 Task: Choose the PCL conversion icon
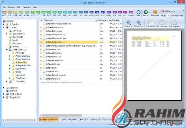125,14
